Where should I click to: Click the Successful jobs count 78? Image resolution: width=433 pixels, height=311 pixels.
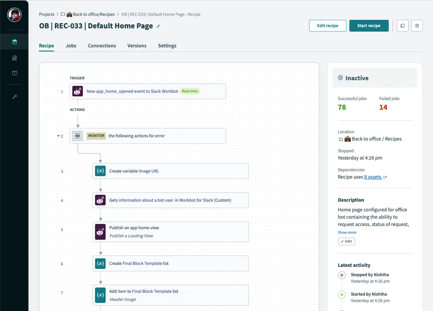pos(342,107)
